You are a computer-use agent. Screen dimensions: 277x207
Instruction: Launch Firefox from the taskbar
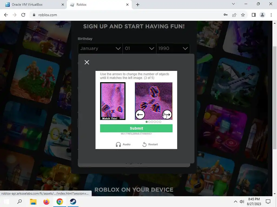pos(46,202)
